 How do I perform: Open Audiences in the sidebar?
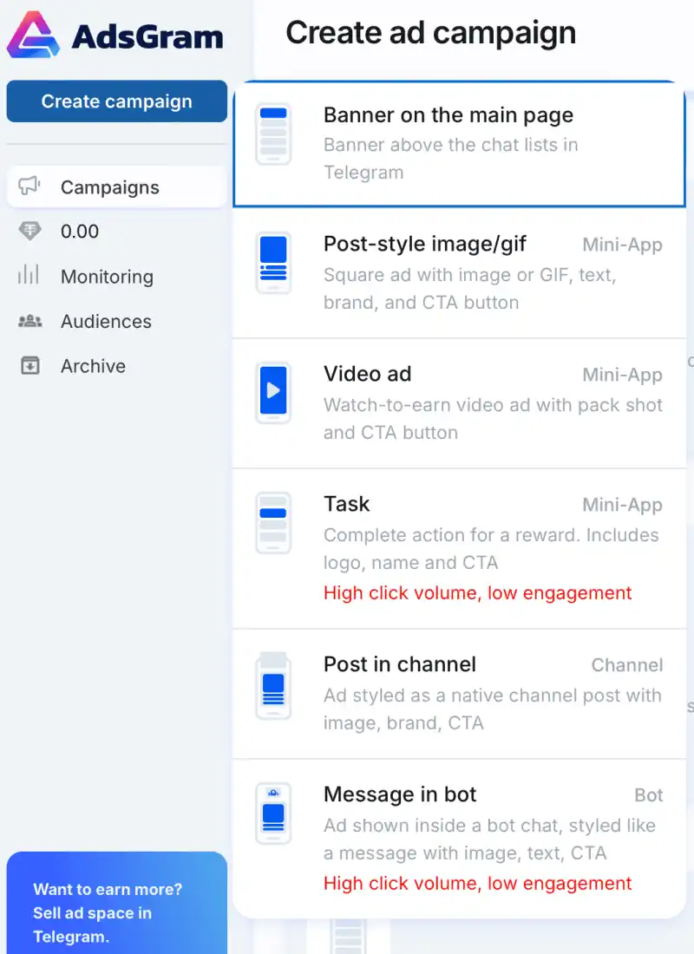tap(117, 321)
